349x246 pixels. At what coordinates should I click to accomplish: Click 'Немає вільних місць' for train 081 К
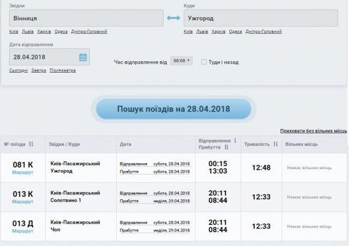click(x=309, y=168)
